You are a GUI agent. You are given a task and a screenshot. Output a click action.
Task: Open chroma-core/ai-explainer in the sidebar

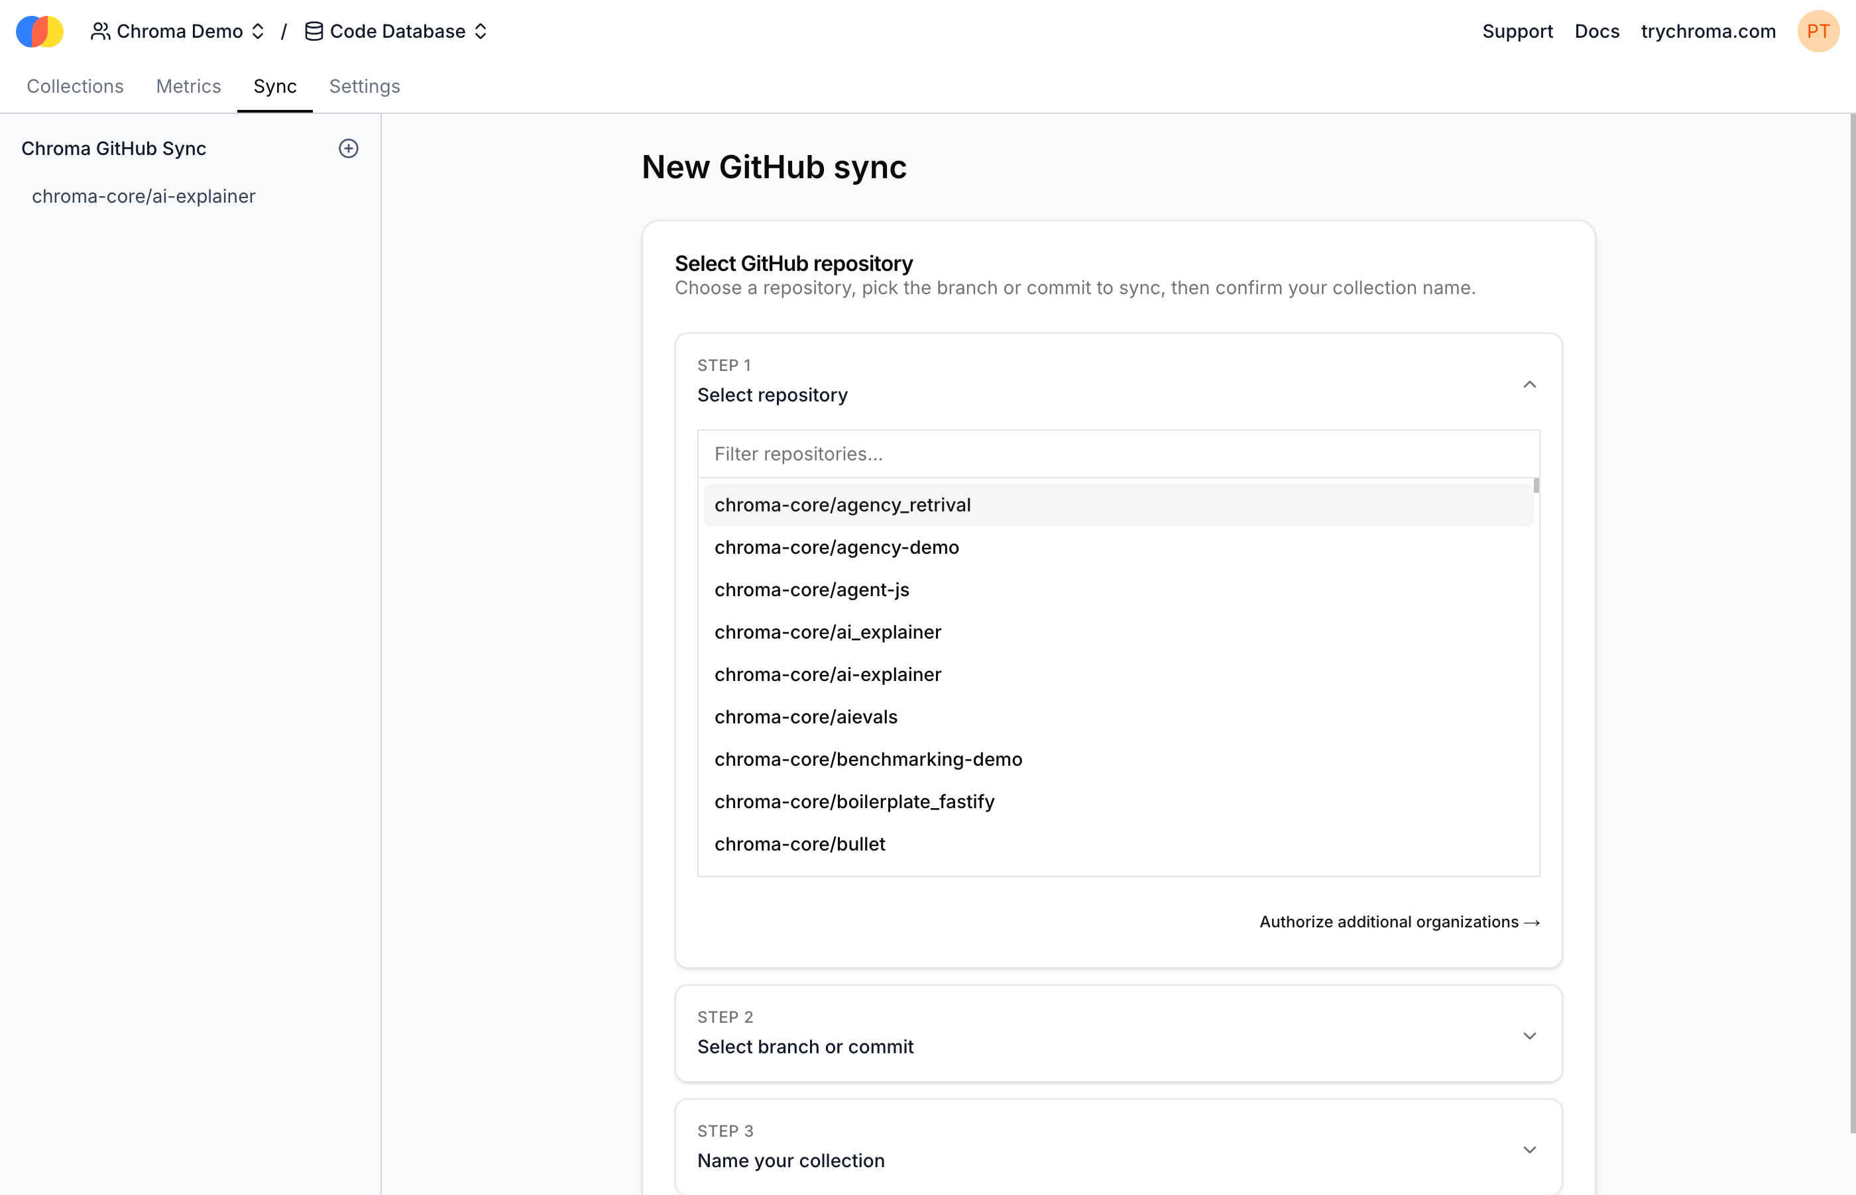click(144, 195)
